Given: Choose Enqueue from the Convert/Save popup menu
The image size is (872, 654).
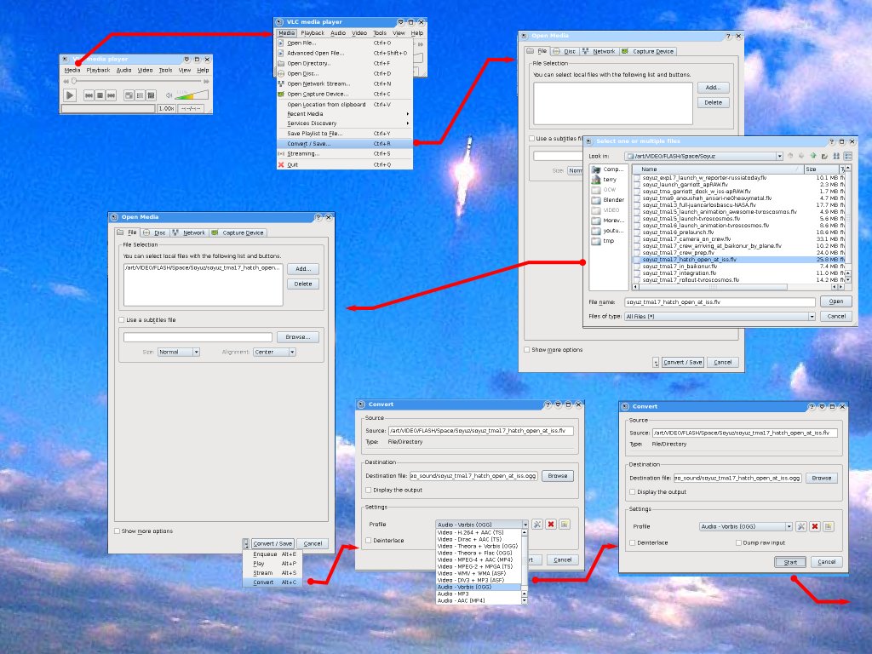Looking at the screenshot, I should pos(272,554).
